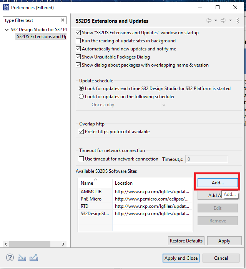Click the export preferences icon

(x=33, y=257)
